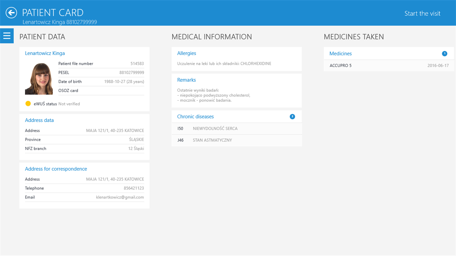The height and width of the screenshot is (256, 456).
Task: Click the OSOZ card field
Action: pyautogui.click(x=101, y=91)
